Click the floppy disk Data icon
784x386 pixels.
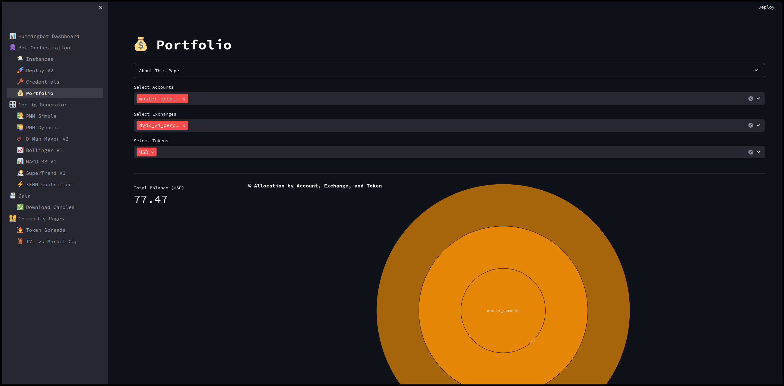pos(13,196)
